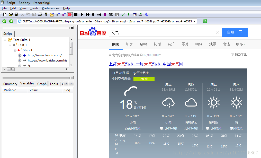Rewind script to the beginning
This screenshot has height=158, width=261.
click(93, 14)
